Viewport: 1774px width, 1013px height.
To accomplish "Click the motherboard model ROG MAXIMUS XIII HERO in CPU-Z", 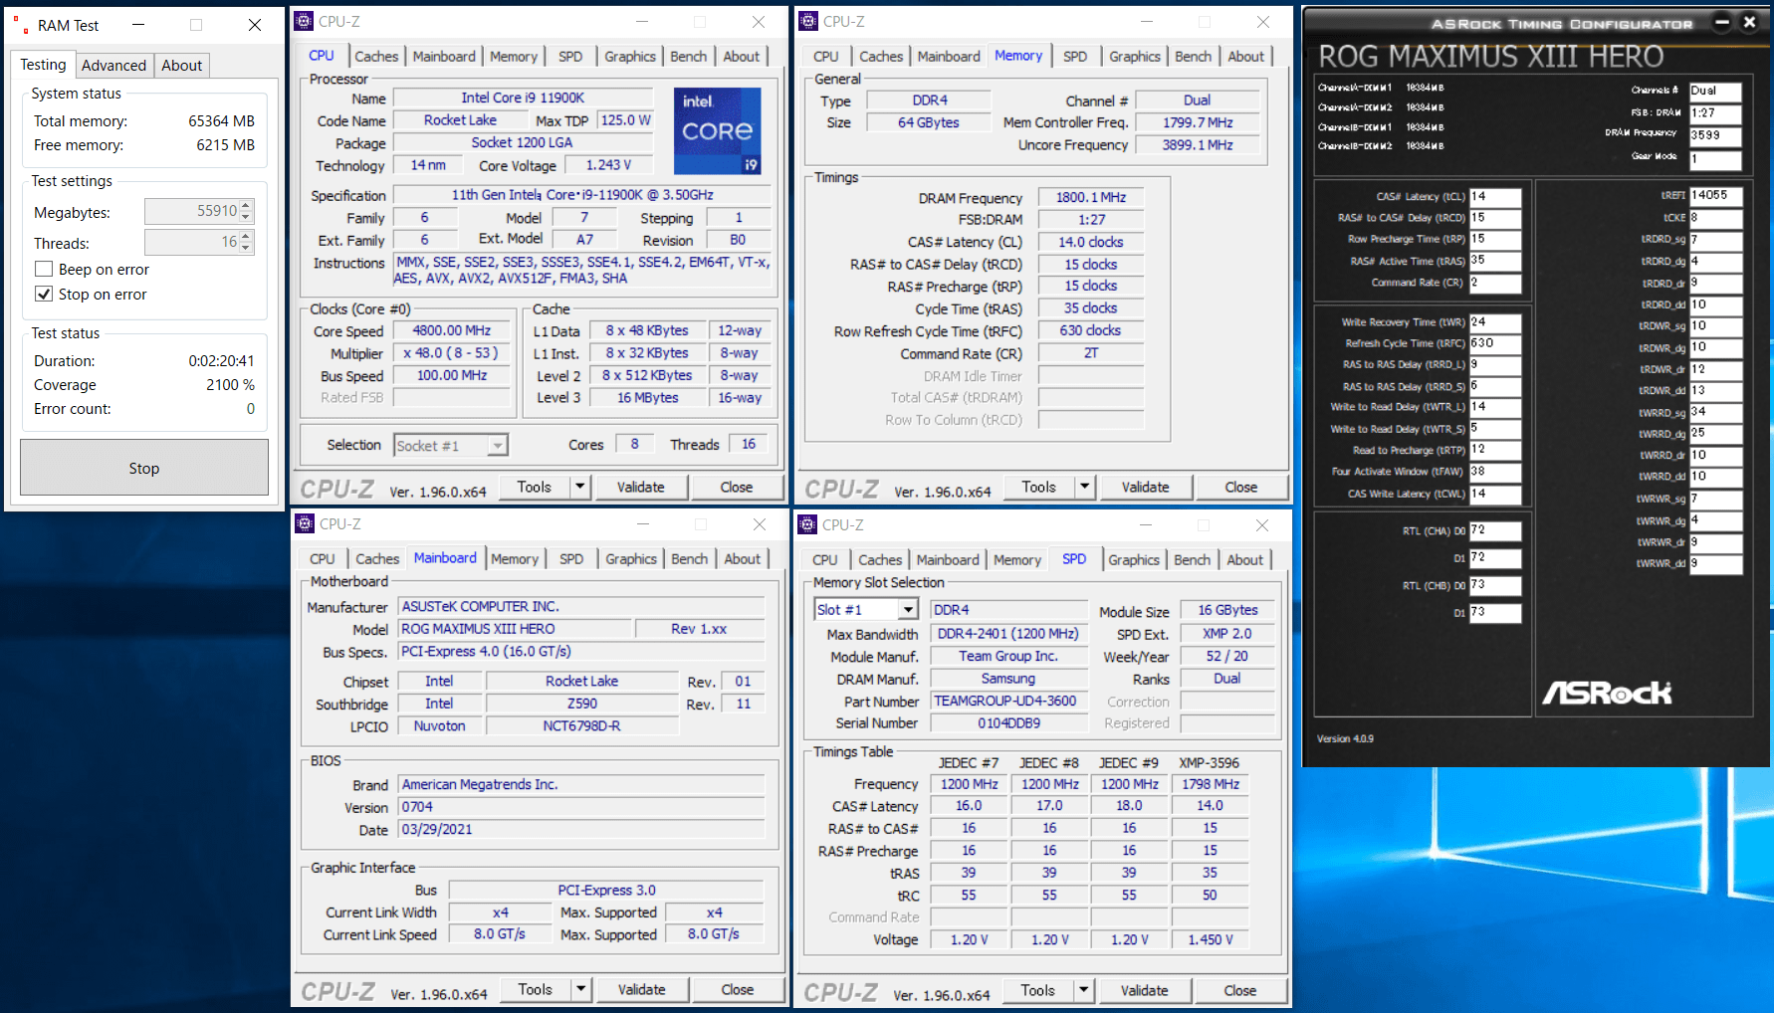I will [516, 629].
